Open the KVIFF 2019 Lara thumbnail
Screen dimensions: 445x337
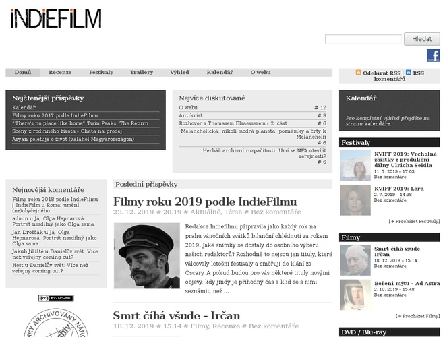pyautogui.click(x=355, y=199)
